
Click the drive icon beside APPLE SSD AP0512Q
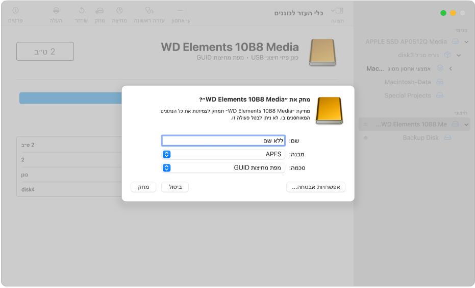pos(455,41)
